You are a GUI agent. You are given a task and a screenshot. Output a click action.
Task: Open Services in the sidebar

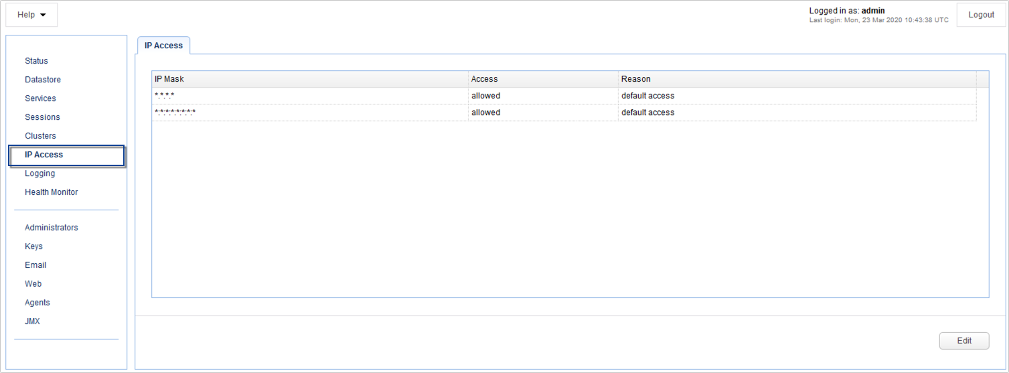[x=40, y=98]
